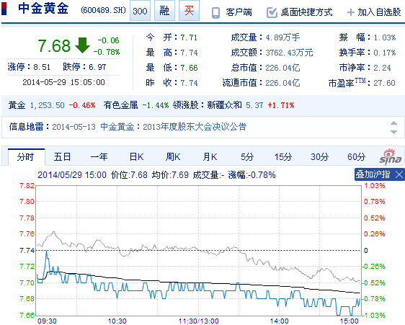Click the 09:30 time axis label
Viewport: 405px width, 325px height.
click(47, 321)
